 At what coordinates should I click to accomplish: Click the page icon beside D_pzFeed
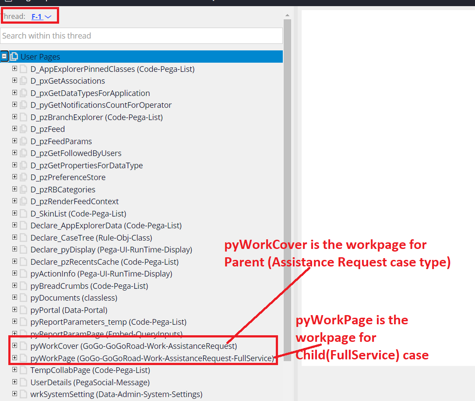(x=23, y=129)
